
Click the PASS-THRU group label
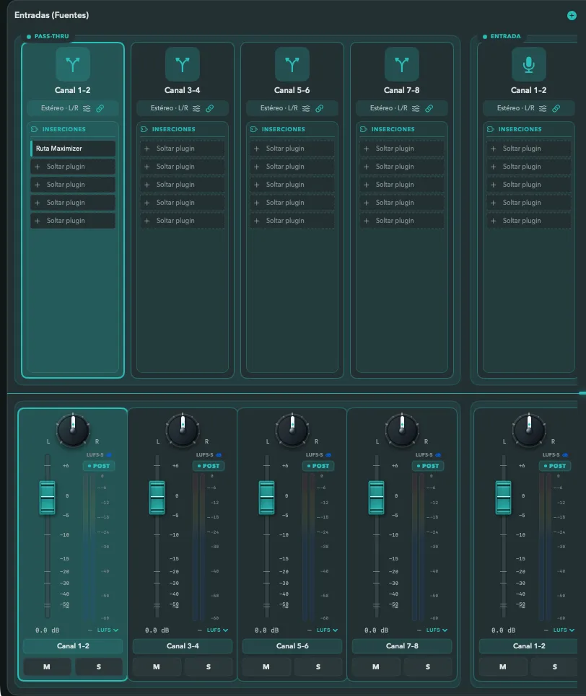click(x=51, y=36)
